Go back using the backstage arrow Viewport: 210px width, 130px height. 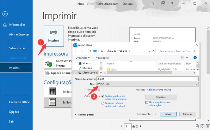(5, 14)
